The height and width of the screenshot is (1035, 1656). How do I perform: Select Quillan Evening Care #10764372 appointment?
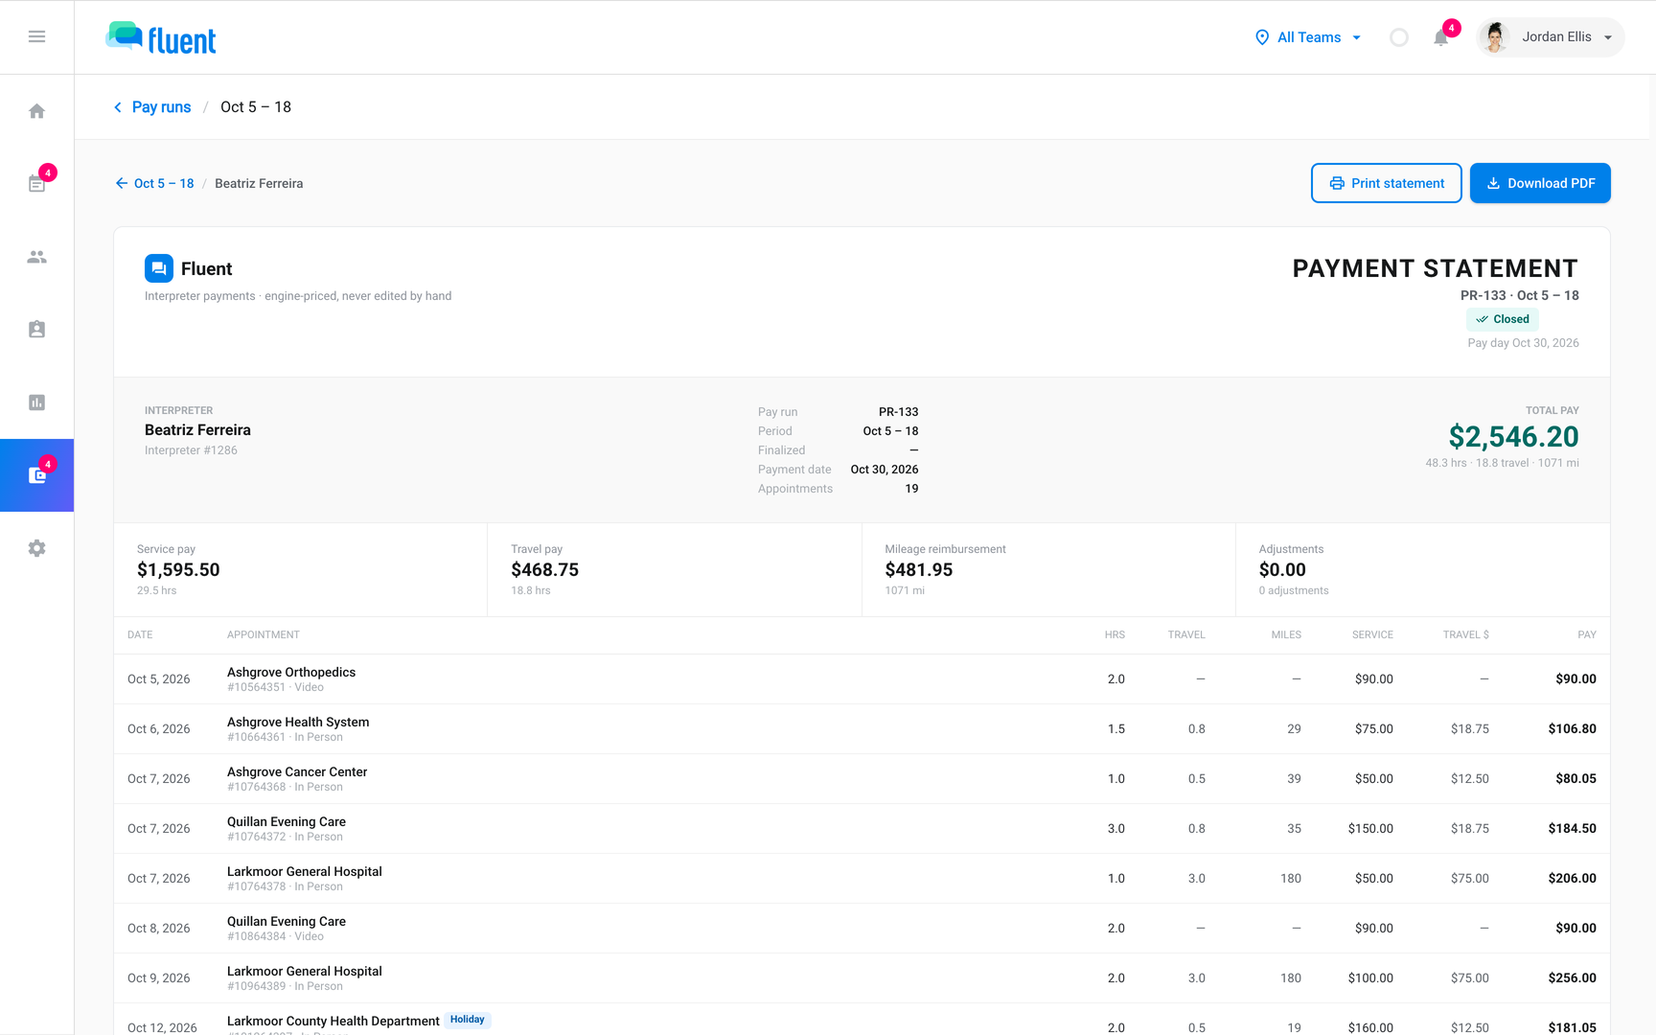click(862, 829)
